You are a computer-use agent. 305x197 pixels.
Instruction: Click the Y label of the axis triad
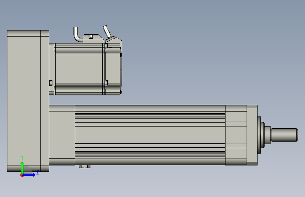coord(22,158)
